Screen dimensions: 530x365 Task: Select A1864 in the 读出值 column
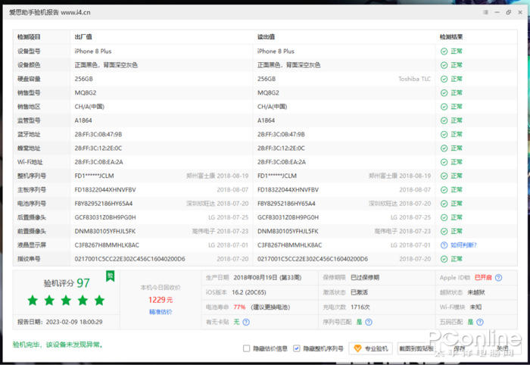point(266,120)
